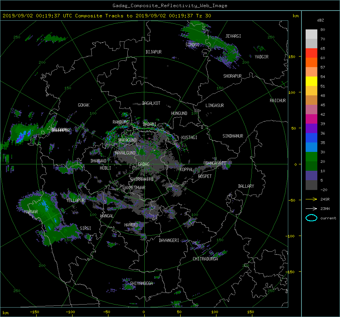Click the JEVARGI city label
340x317 pixels.
pos(233,36)
